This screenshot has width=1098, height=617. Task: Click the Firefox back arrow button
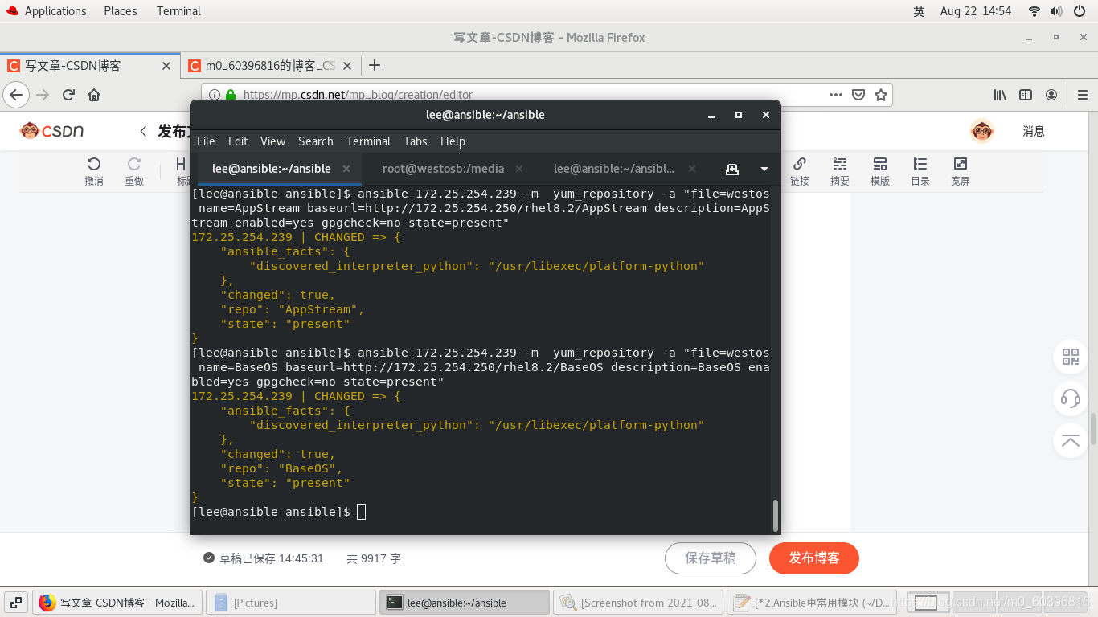[16, 95]
